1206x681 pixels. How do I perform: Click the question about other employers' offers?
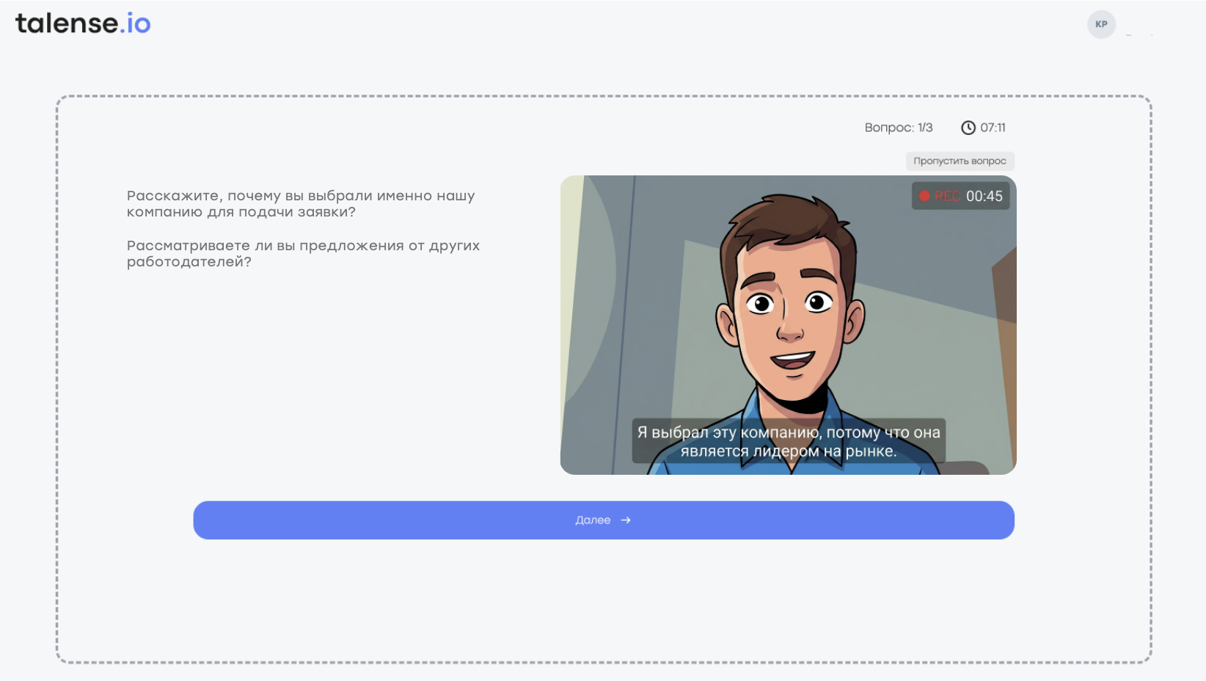pos(303,254)
